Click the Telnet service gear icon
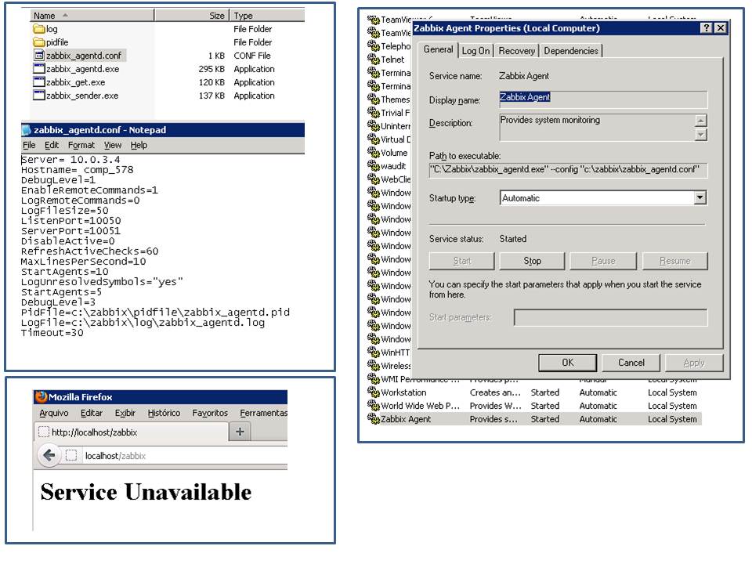Screen dimensions: 752x564 [x=374, y=60]
